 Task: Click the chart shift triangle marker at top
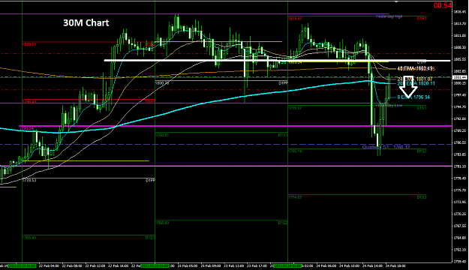click(396, 1)
